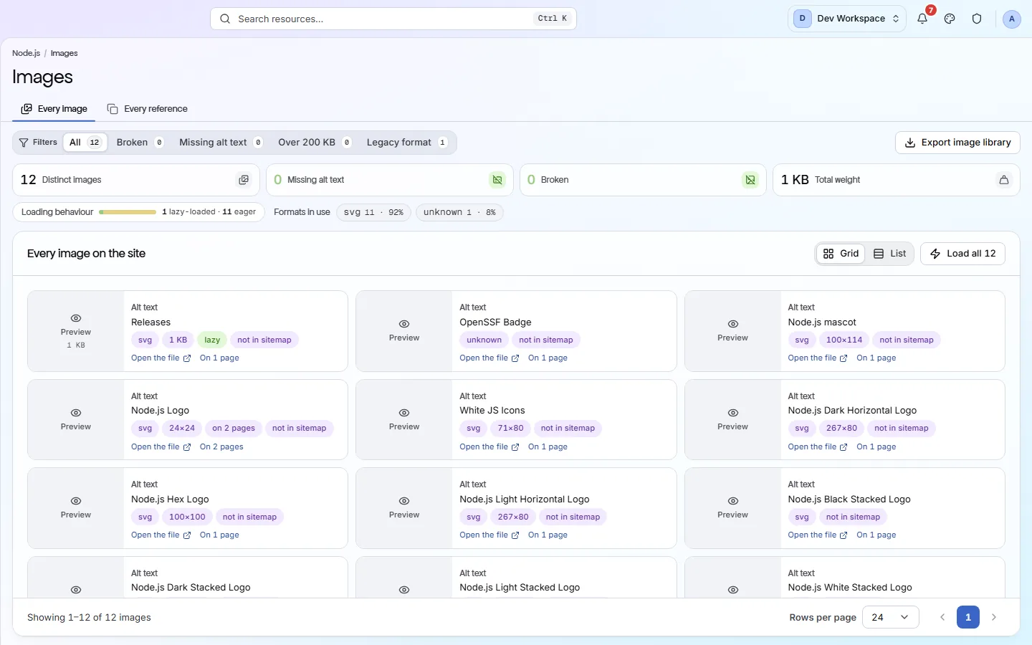Click the 100×100 tag on Node.js Hex Logo

(x=188, y=517)
